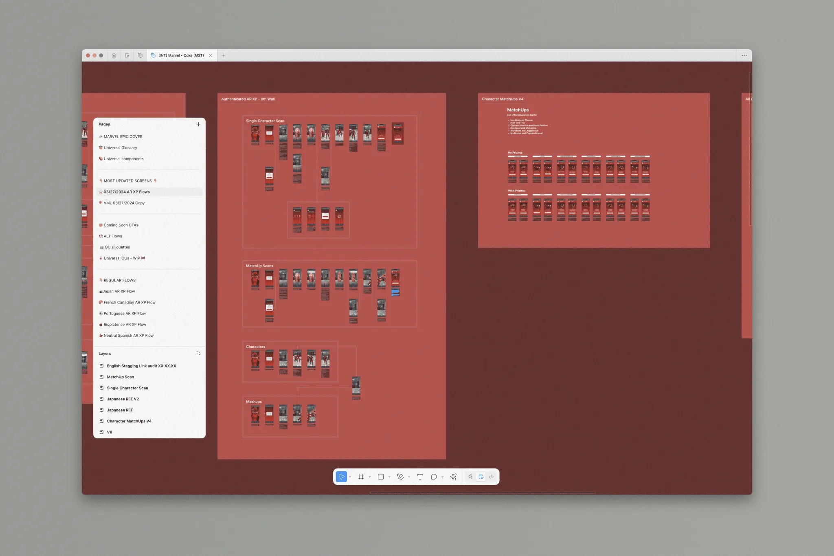Open the AI actions sparkle tool
Viewport: 834px width, 556px height.
(x=453, y=477)
